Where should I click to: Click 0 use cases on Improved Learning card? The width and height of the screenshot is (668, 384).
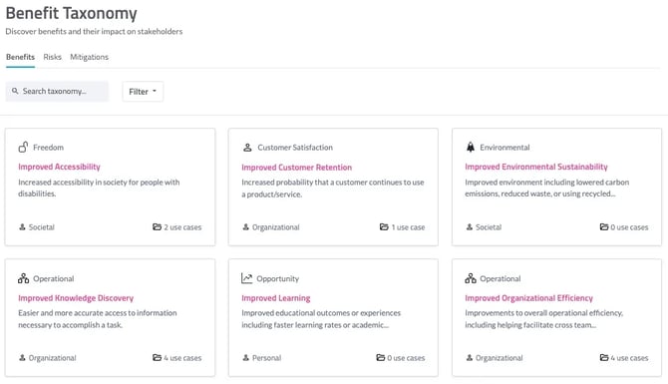point(406,358)
